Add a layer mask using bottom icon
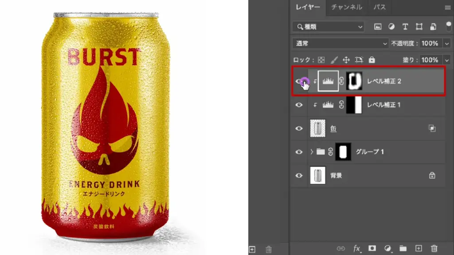The image size is (454, 255). click(x=372, y=249)
